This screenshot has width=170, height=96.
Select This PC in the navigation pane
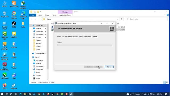click(37, 57)
